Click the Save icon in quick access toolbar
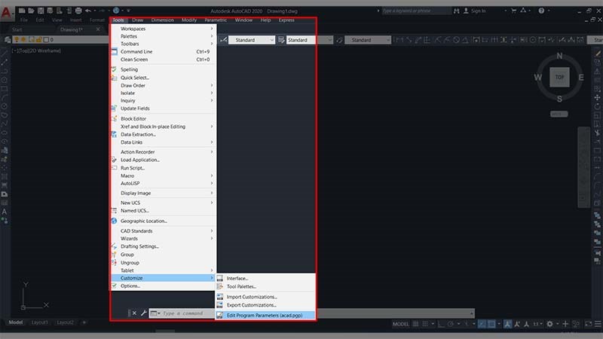603x339 pixels. click(41, 11)
